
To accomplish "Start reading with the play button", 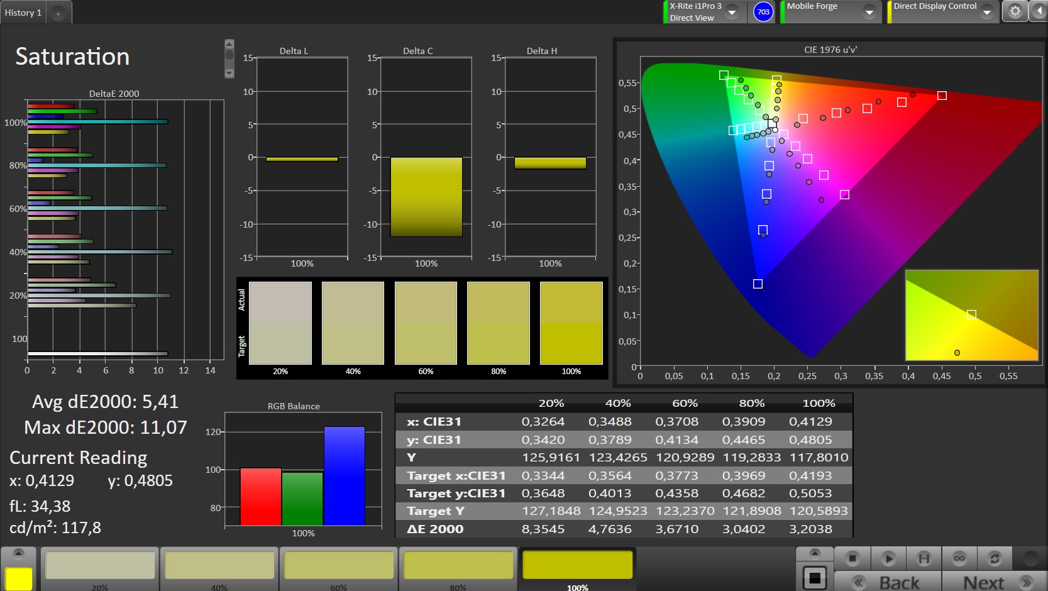I will 888,558.
